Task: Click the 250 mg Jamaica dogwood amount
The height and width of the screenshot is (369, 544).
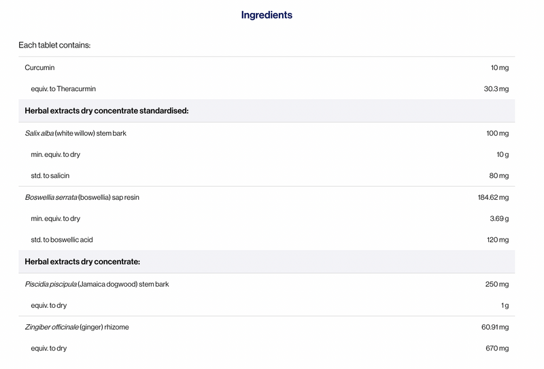Action: point(497,284)
